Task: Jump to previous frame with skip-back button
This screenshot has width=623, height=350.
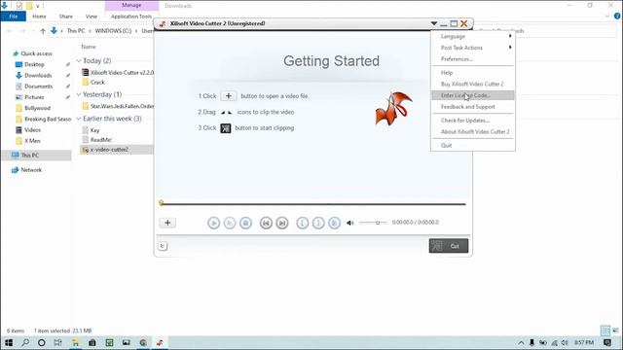Action: (266, 223)
